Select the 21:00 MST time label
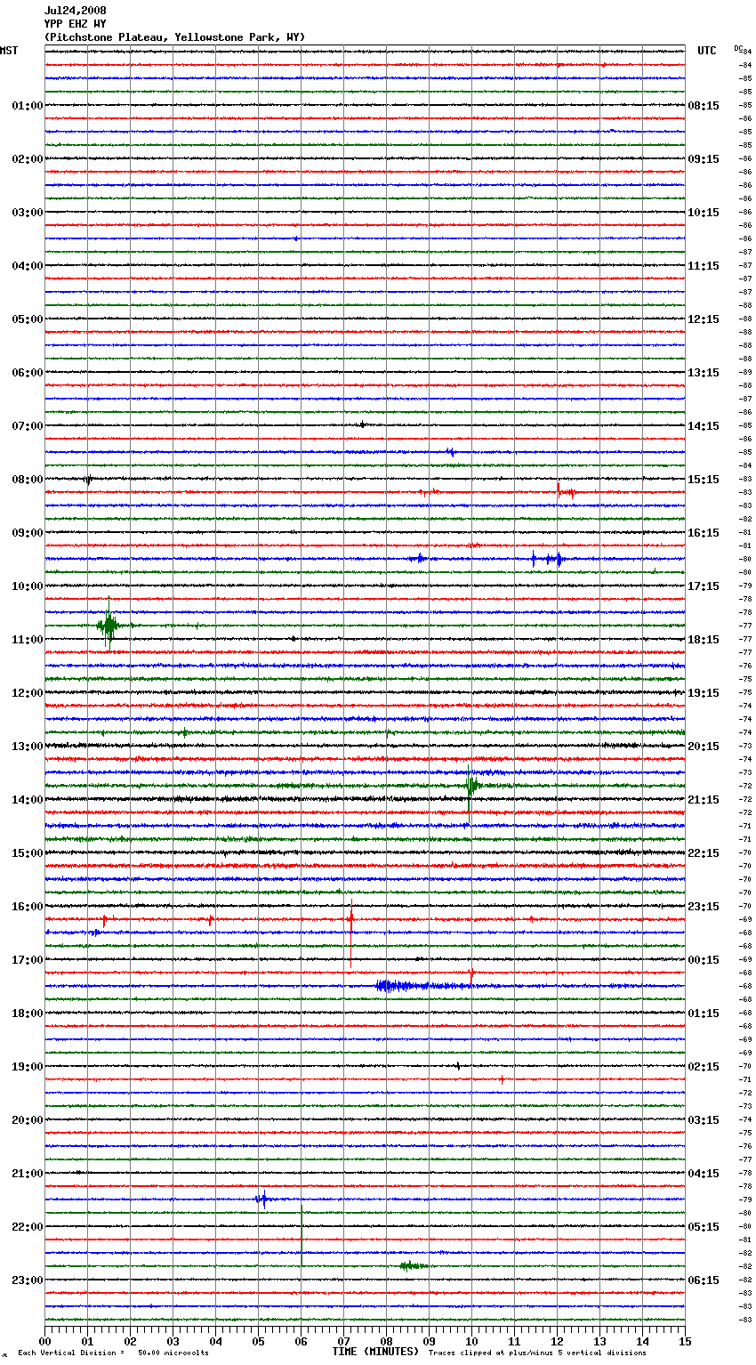This screenshot has height=1365, width=756. [x=28, y=1174]
